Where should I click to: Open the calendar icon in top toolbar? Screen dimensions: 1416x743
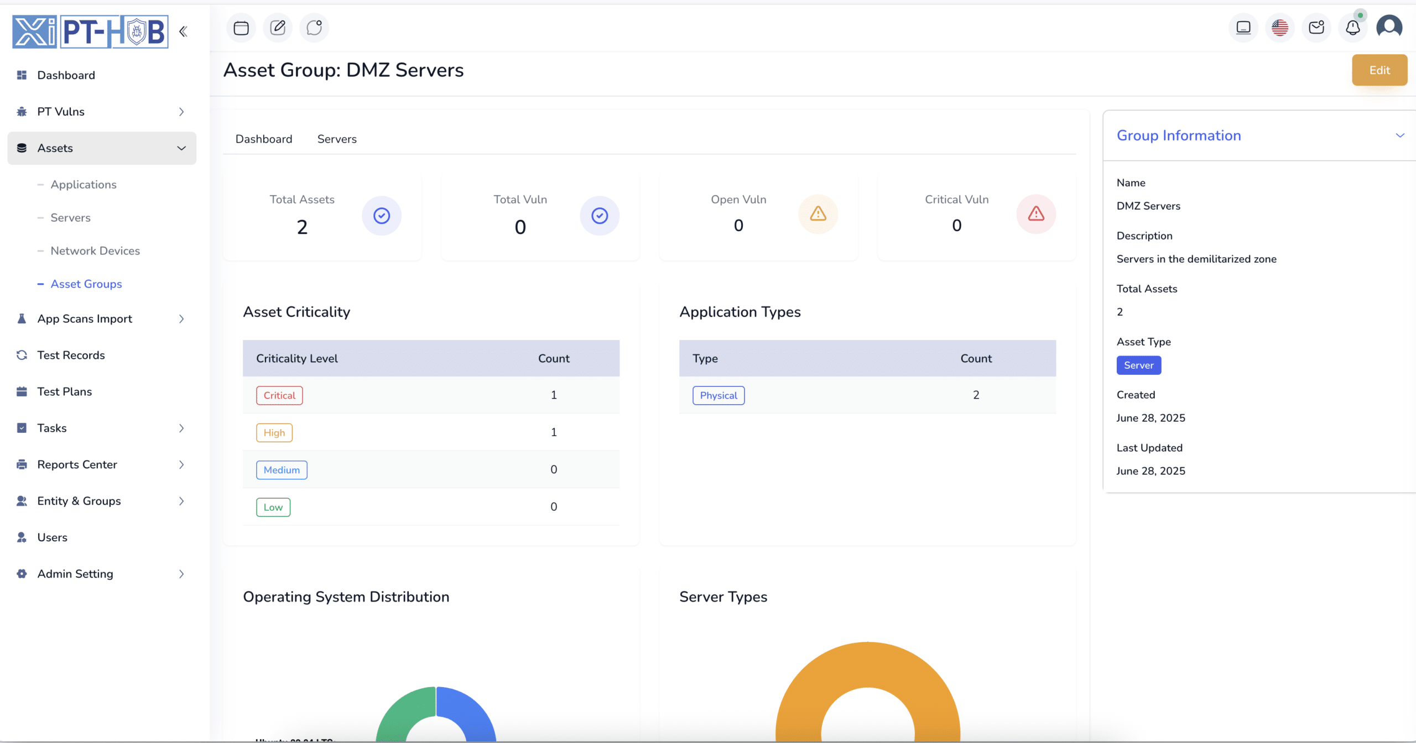coord(241,28)
